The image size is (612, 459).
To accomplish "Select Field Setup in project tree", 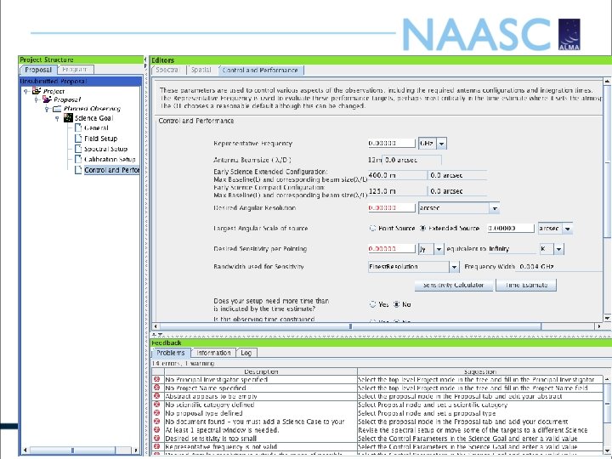I will tap(100, 139).
